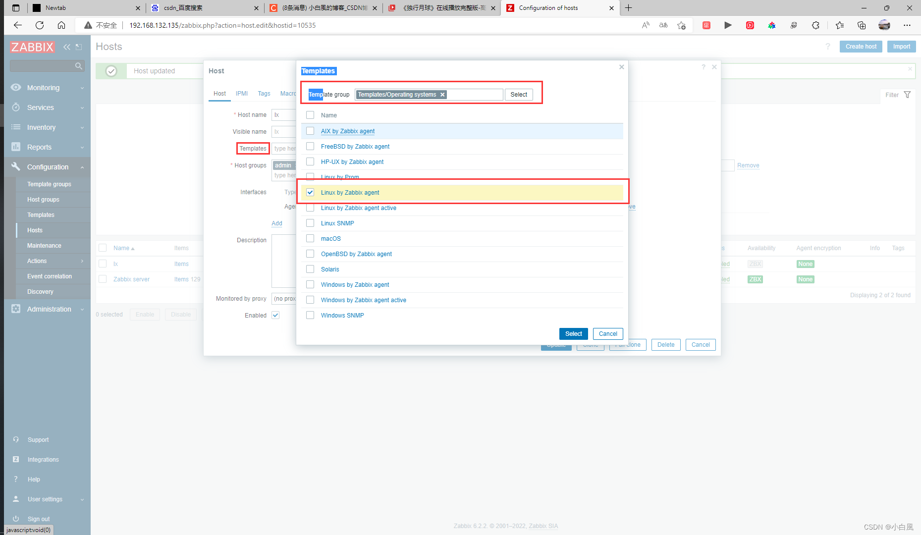
Task: Open the Monitored by proxy dropdown
Action: 284,299
